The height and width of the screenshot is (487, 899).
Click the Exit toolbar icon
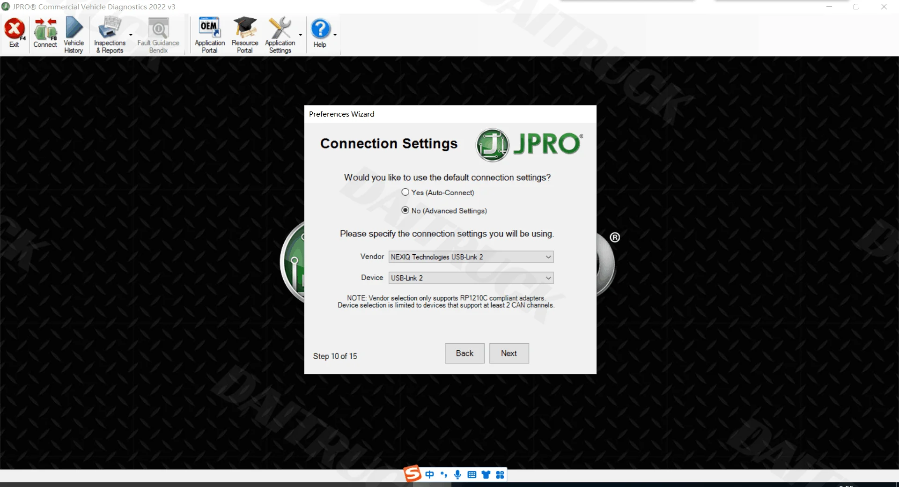click(x=15, y=33)
